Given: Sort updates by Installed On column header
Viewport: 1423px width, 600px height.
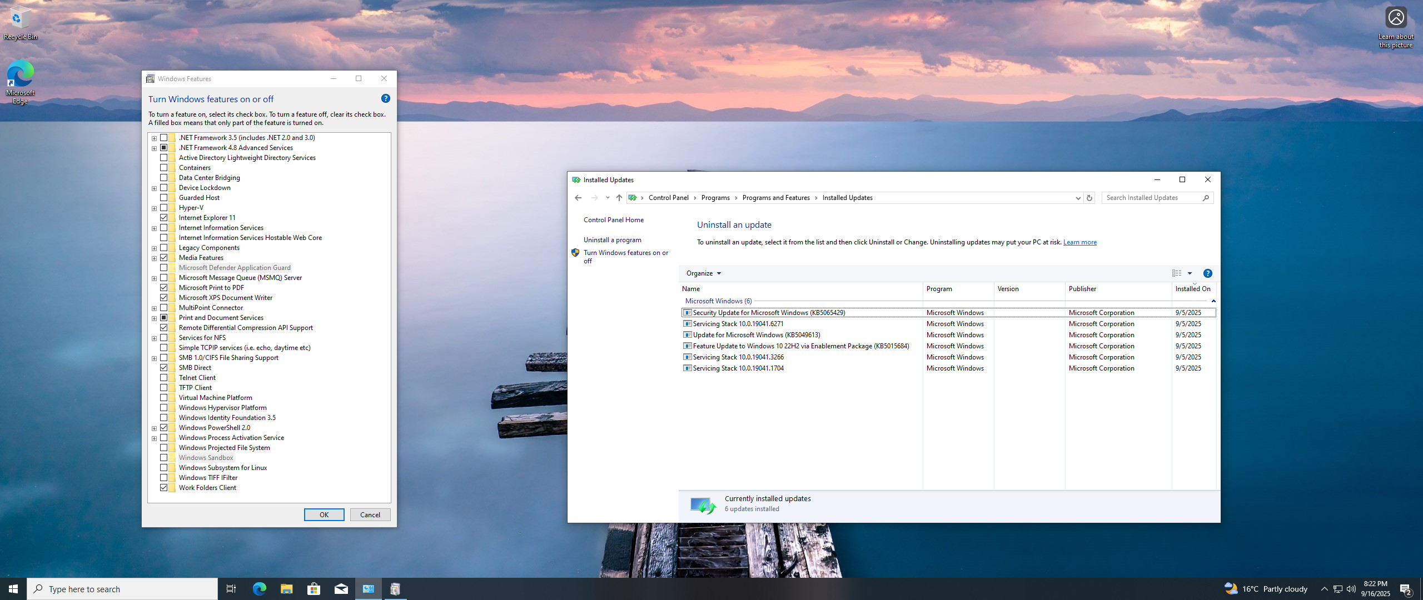Looking at the screenshot, I should [1193, 289].
